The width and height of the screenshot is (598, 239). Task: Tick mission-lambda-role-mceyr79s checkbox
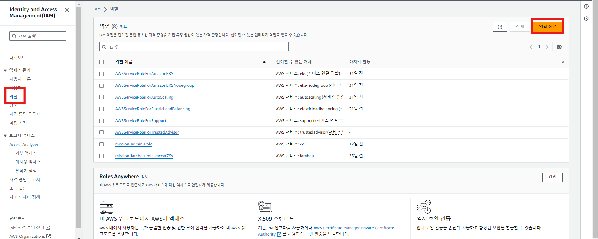coord(101,156)
